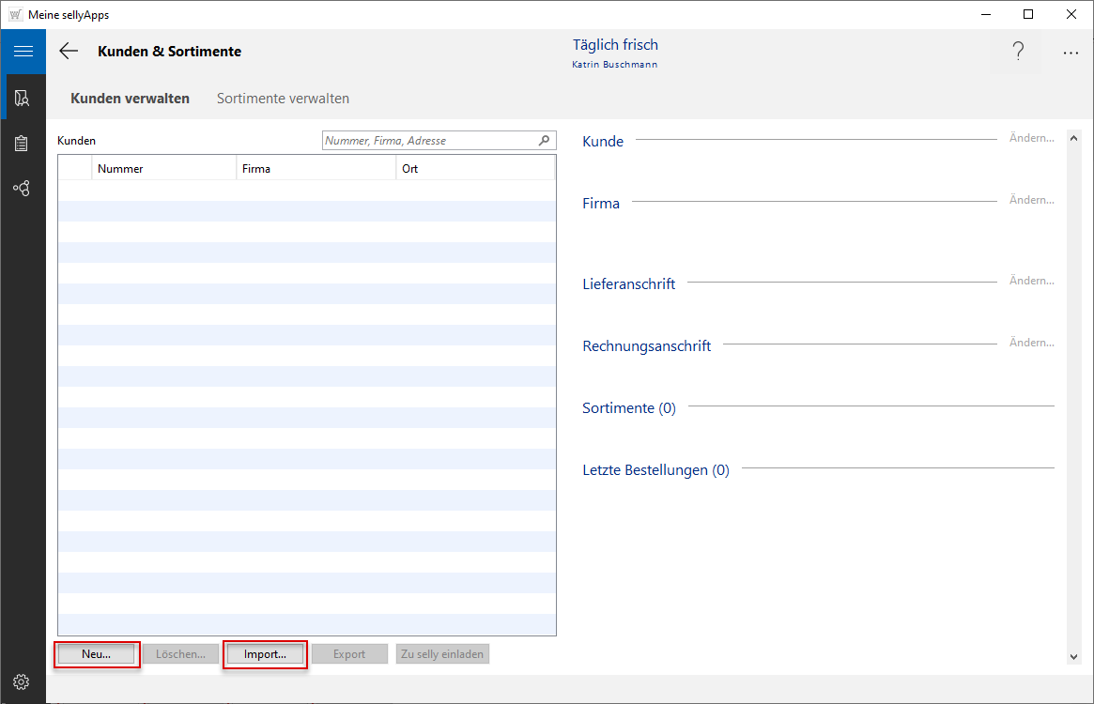Click the magnifier search icon
The image size is (1094, 704).
coord(544,141)
